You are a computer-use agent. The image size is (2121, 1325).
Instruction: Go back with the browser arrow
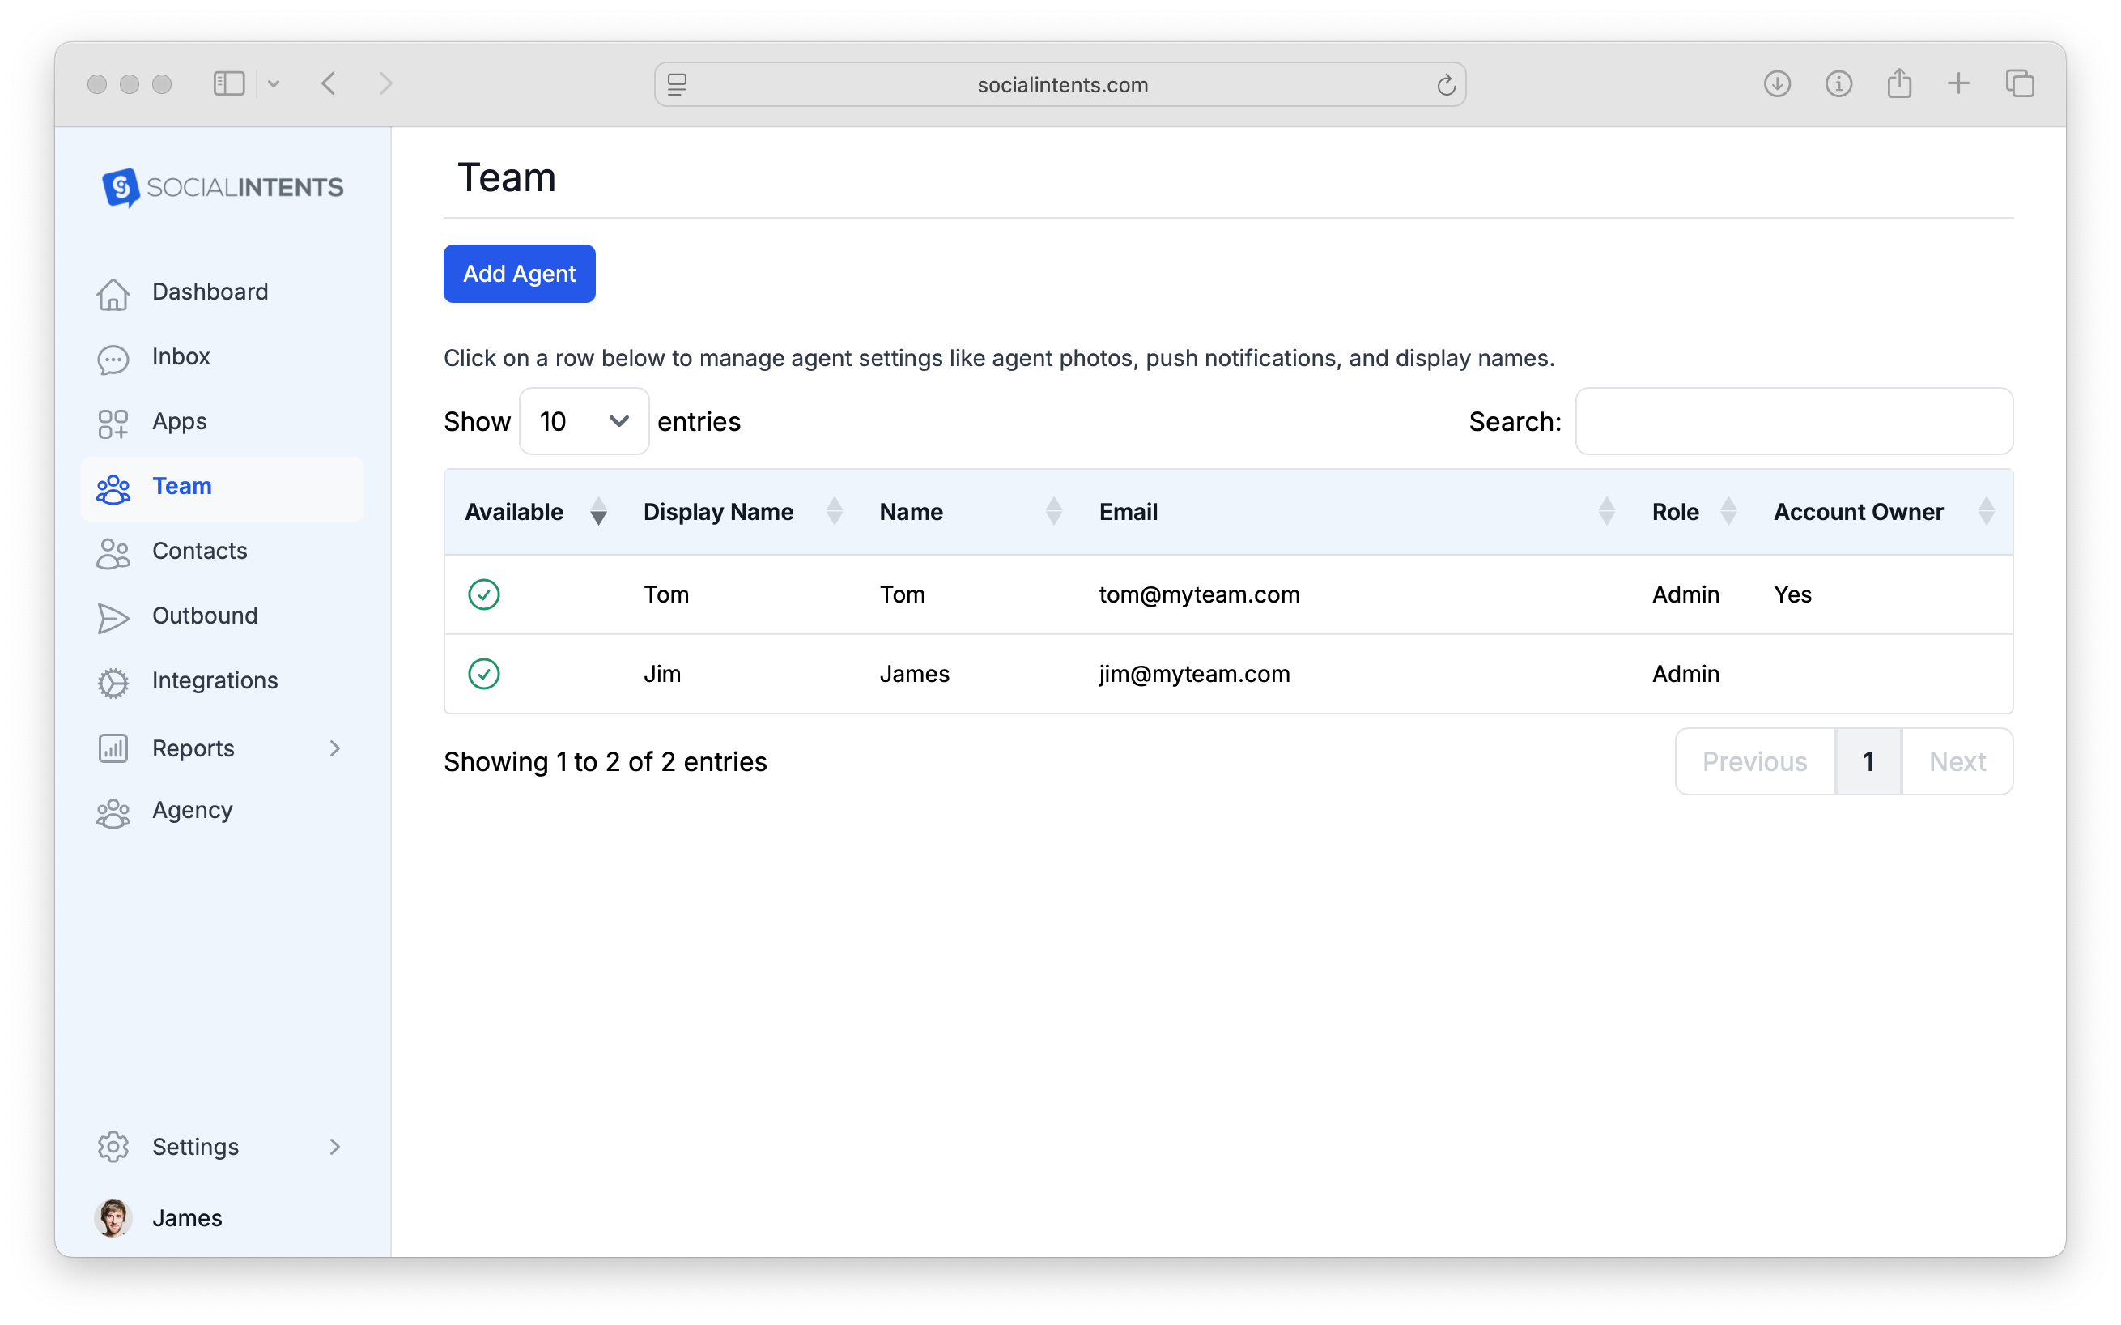[x=329, y=84]
